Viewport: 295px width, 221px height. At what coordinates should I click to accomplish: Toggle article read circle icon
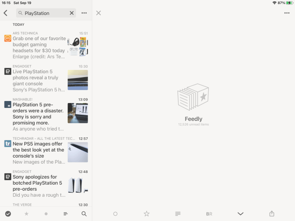tap(115, 214)
